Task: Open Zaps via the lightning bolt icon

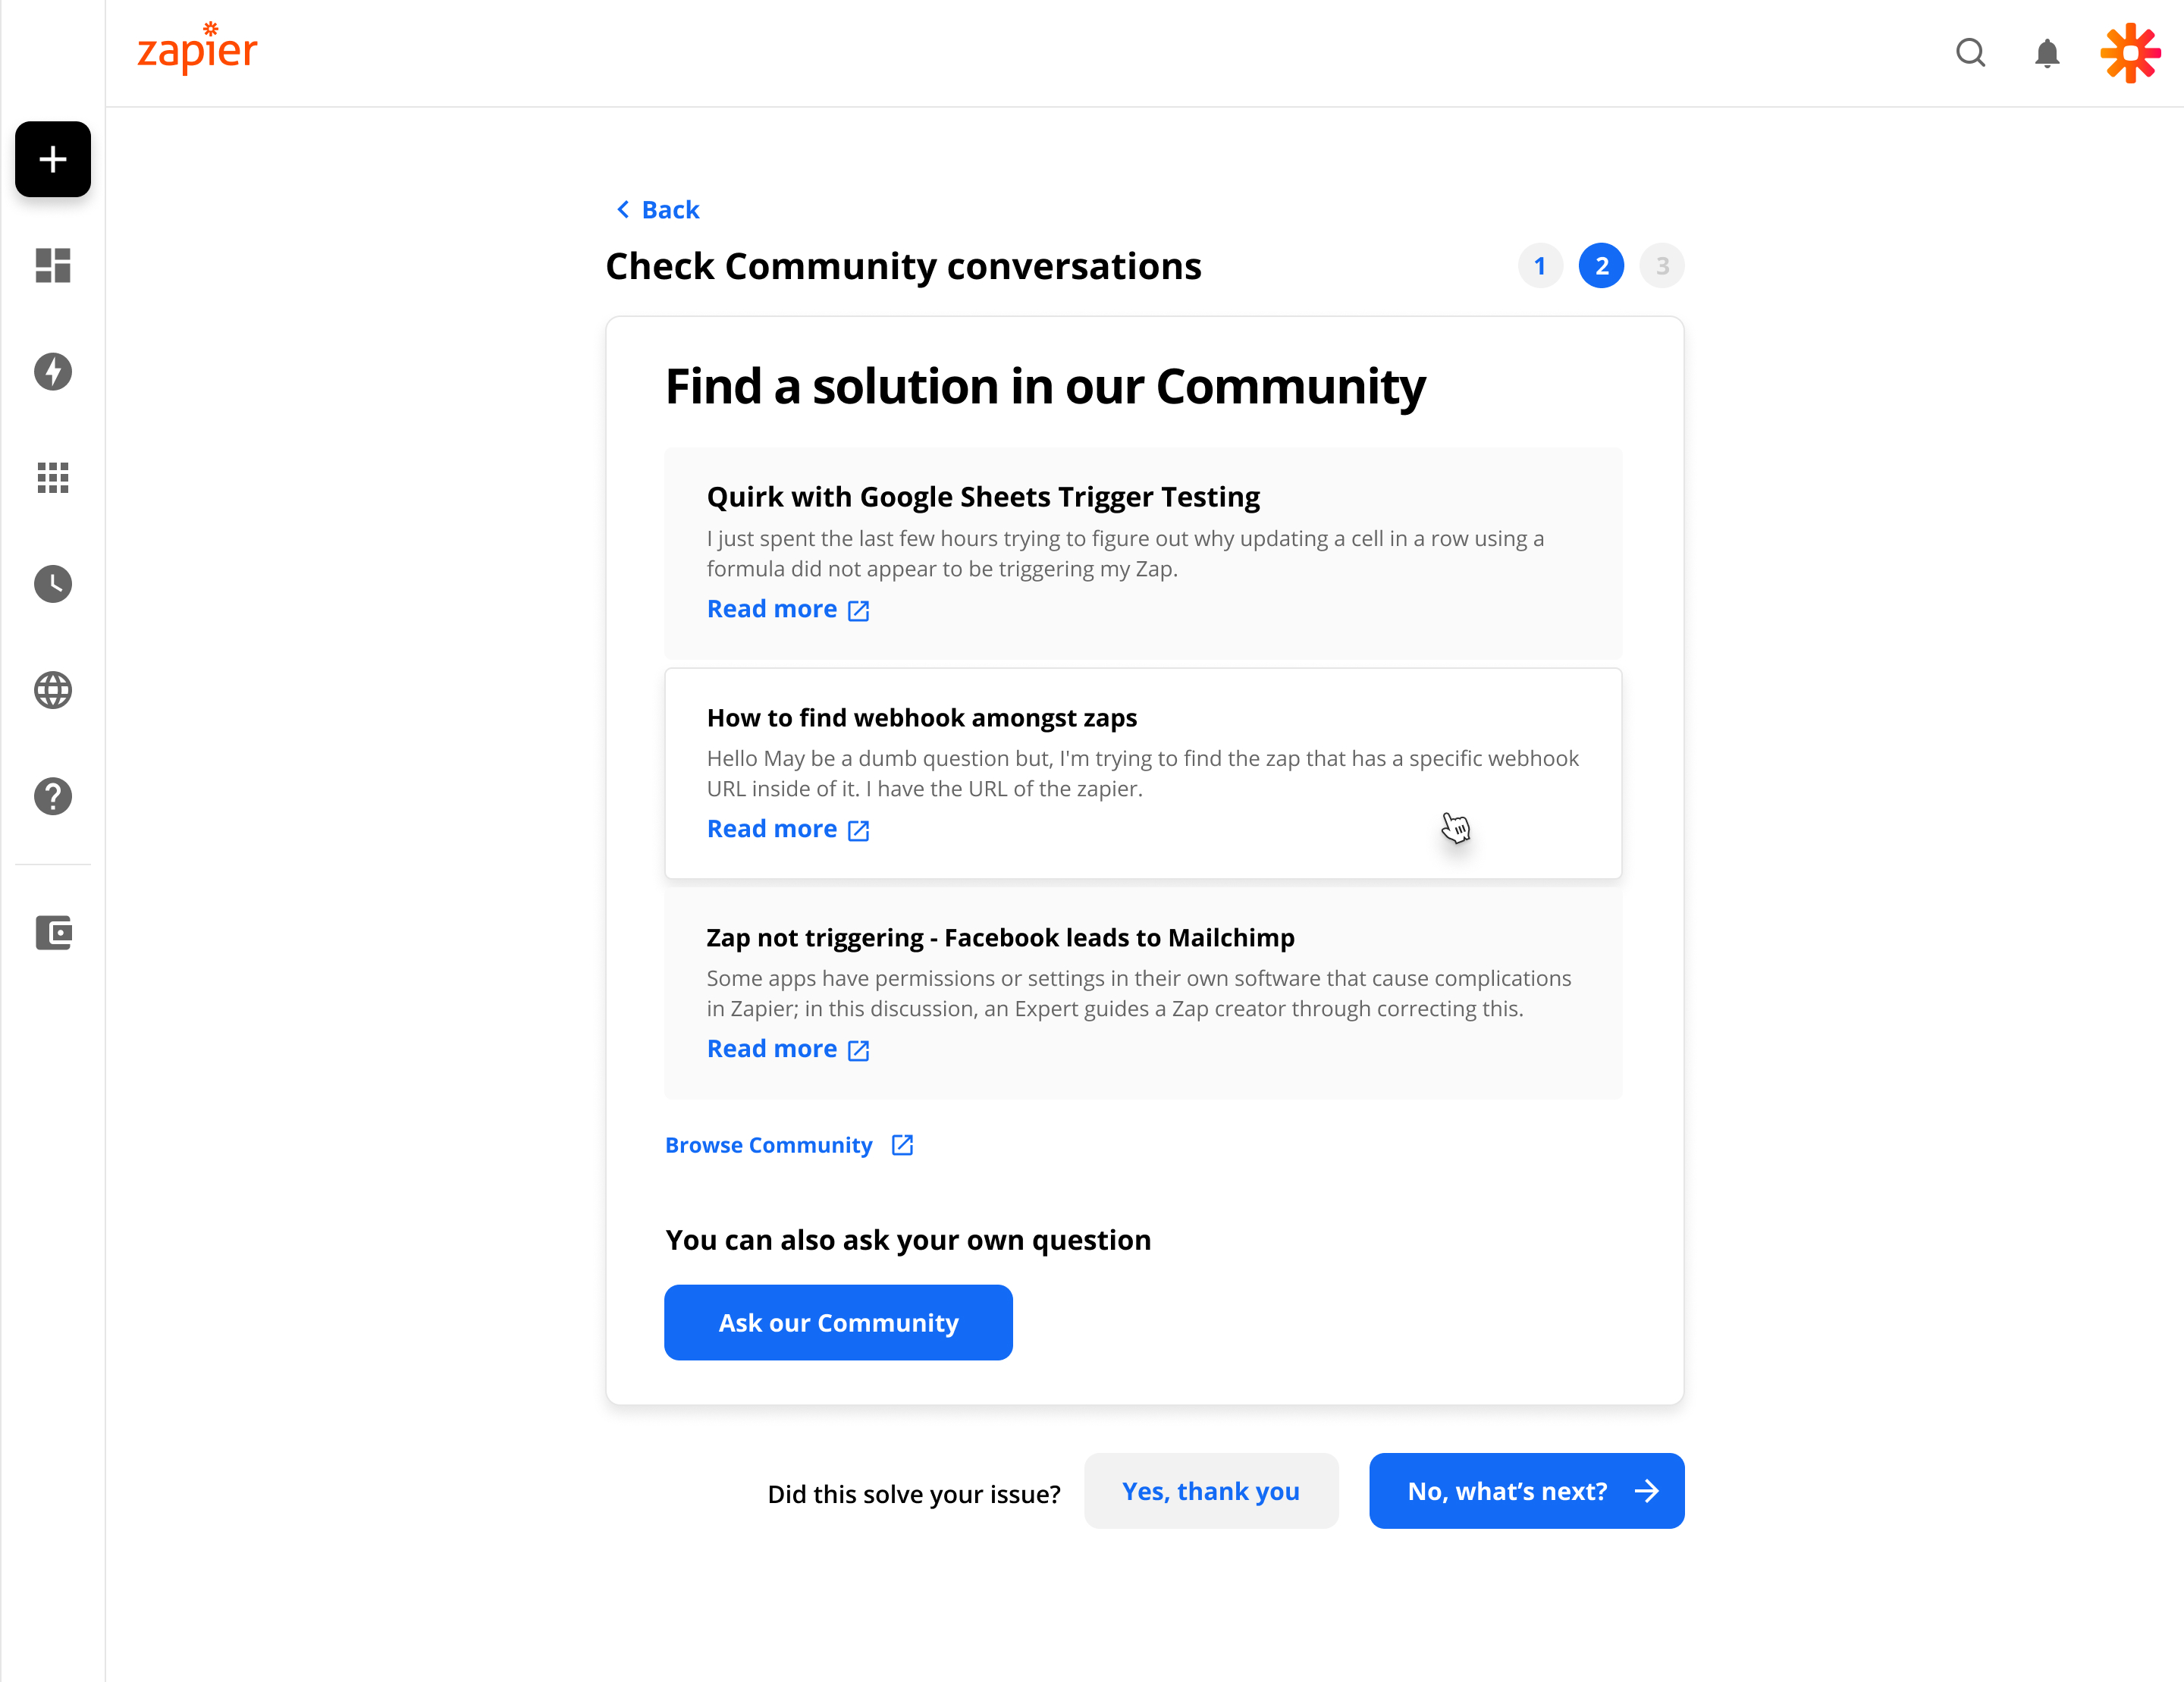Action: (52, 371)
